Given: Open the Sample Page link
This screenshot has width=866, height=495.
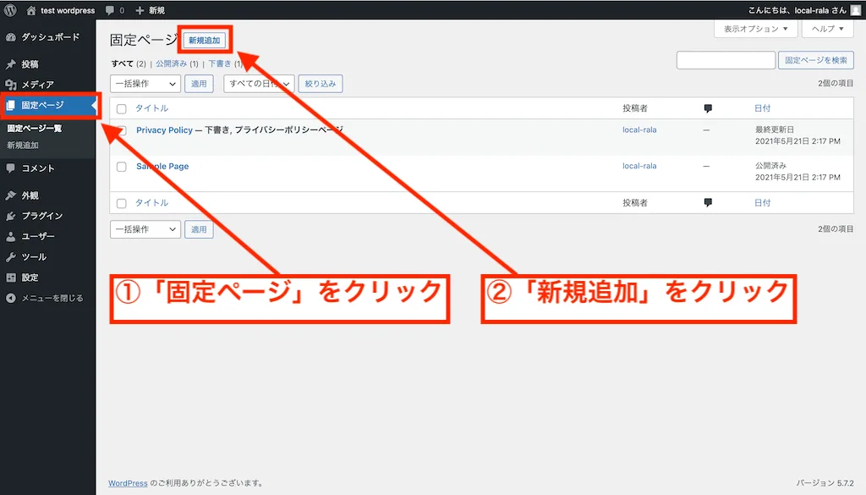Looking at the screenshot, I should 162,167.
